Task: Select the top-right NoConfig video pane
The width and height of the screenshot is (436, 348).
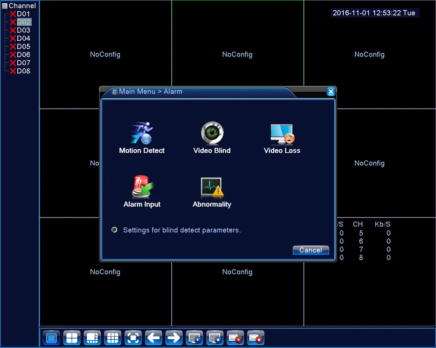Action: (370, 54)
